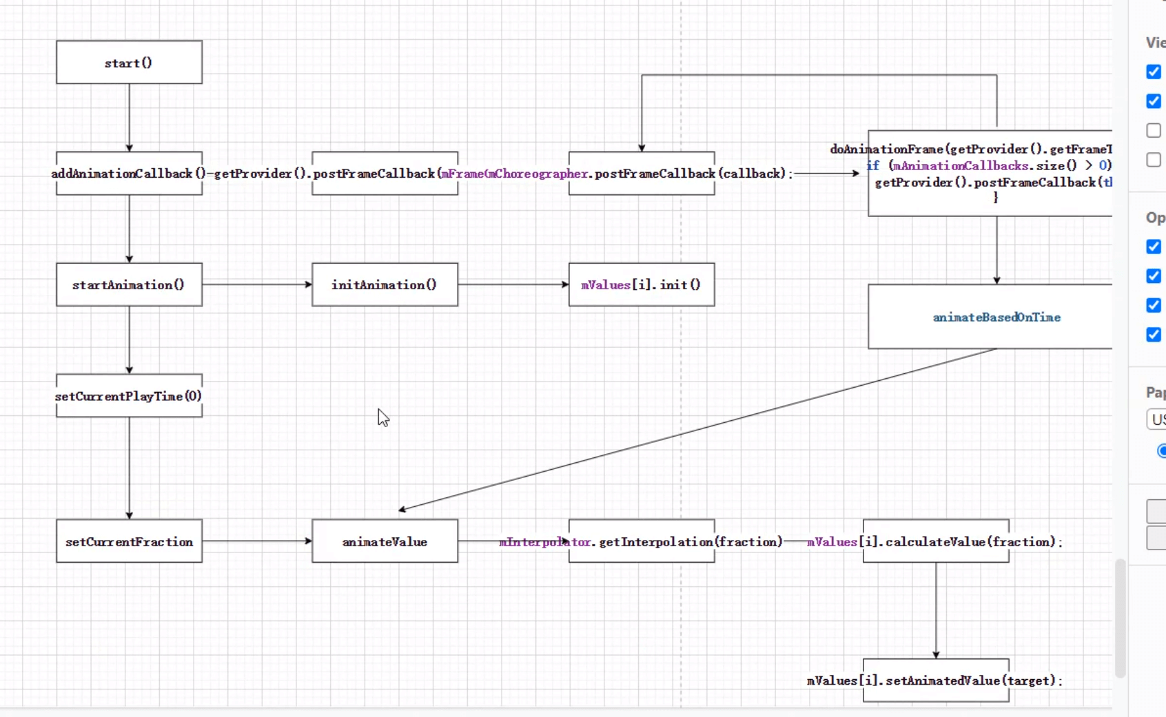
Task: Enable the last unchecked checkbox in the Vie section
Action: (x=1154, y=160)
